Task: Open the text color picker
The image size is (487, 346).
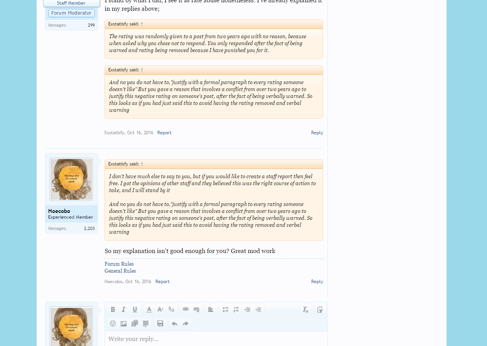Action: (149, 309)
